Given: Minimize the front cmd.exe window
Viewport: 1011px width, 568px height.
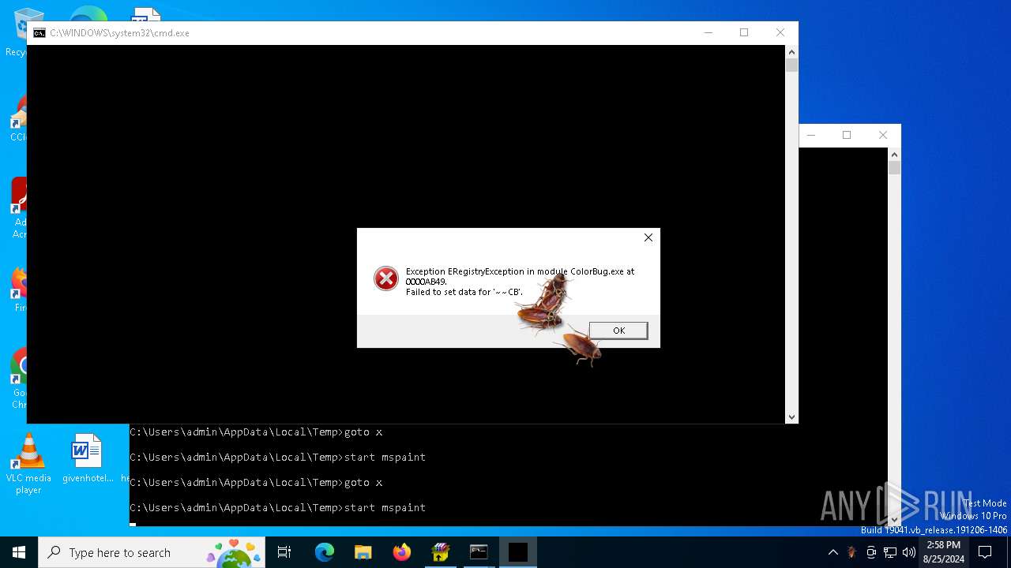Looking at the screenshot, I should 708,32.
